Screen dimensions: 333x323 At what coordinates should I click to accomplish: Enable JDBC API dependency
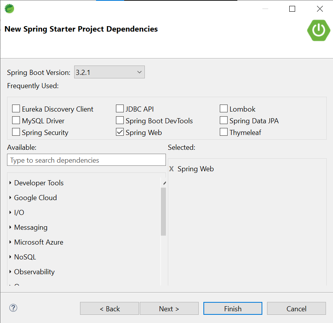coord(120,108)
